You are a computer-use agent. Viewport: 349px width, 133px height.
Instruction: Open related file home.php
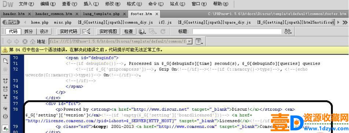(x=40, y=22)
